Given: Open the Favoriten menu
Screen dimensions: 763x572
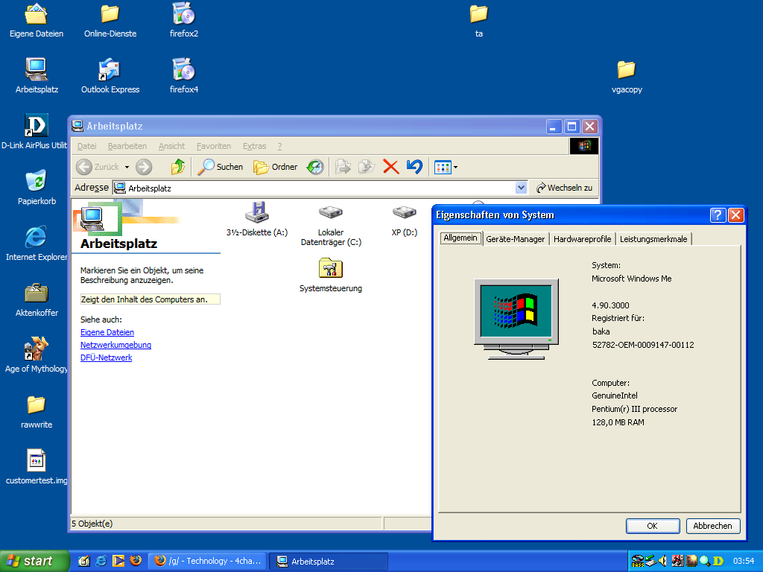Looking at the screenshot, I should pos(214,146).
